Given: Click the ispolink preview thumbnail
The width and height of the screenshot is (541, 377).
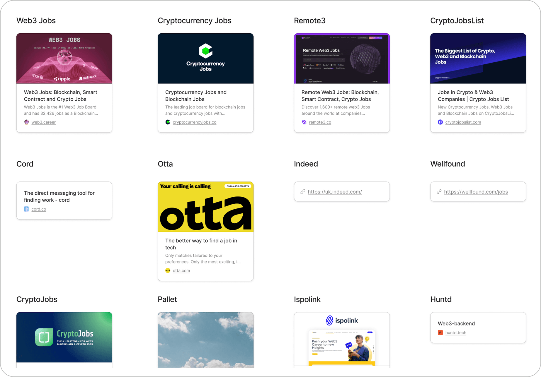Looking at the screenshot, I should pos(342,339).
